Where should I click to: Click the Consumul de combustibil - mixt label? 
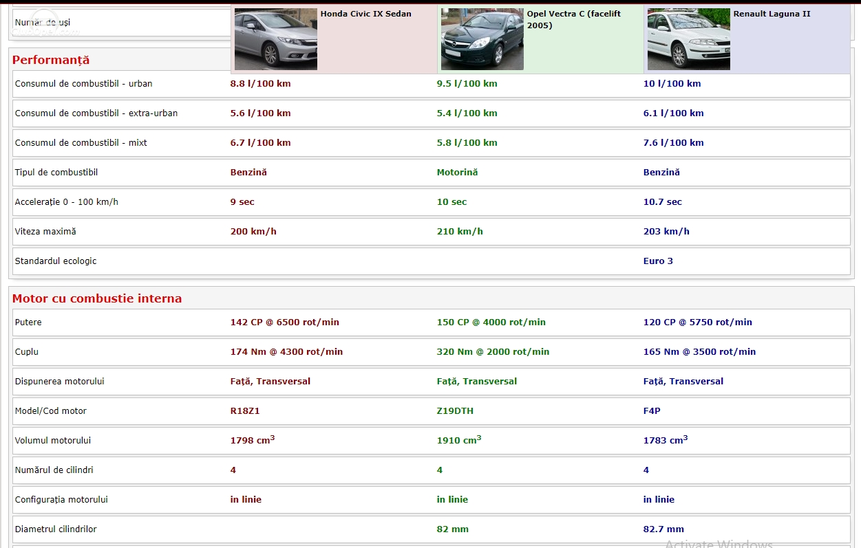81,143
